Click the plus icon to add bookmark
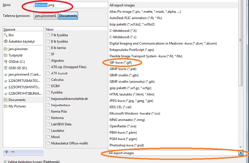This screenshot has width=249, height=163. 6,152
